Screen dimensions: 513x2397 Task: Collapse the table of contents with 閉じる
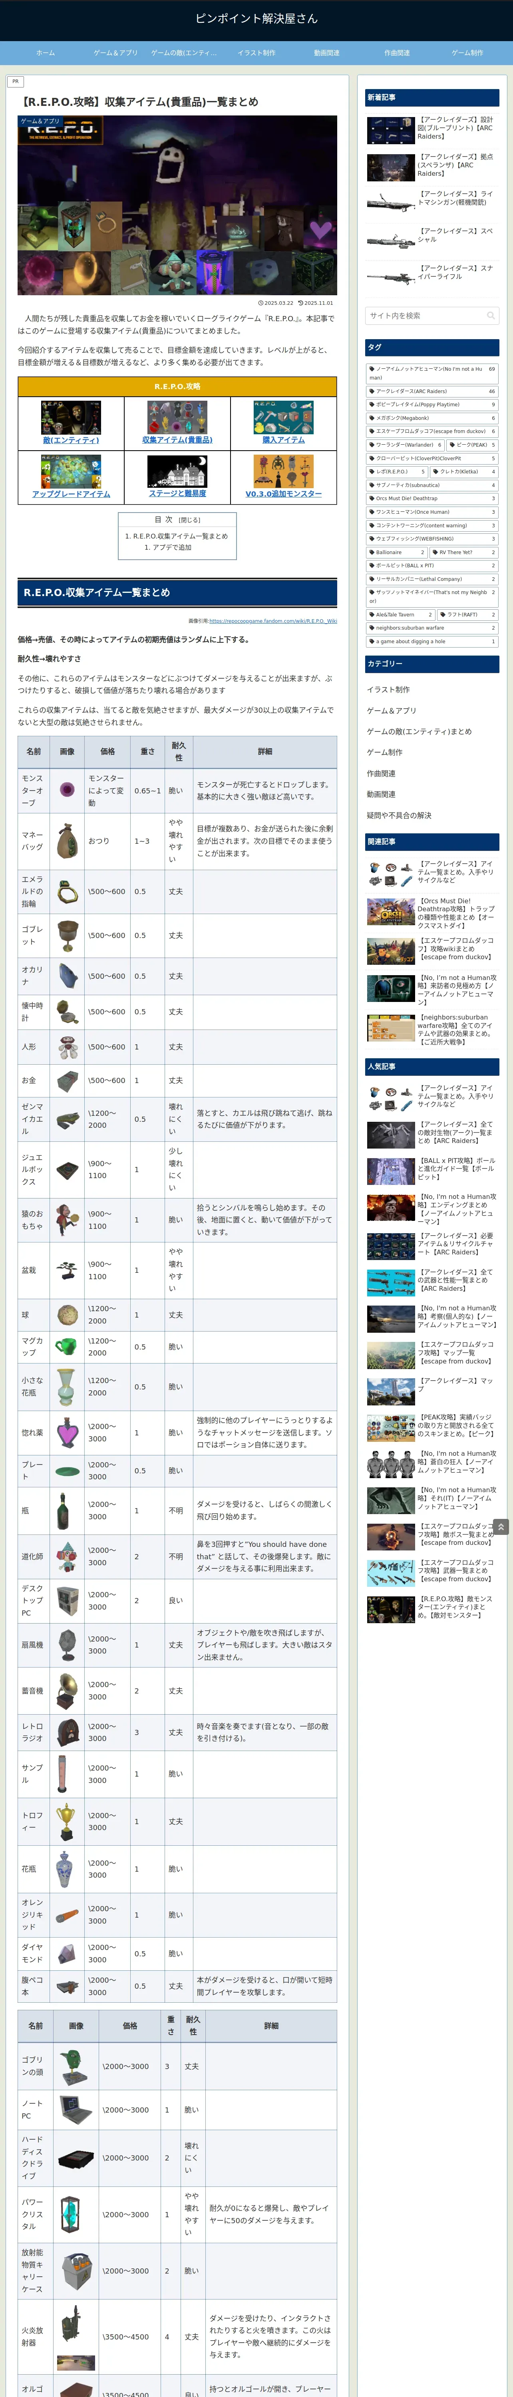190,520
